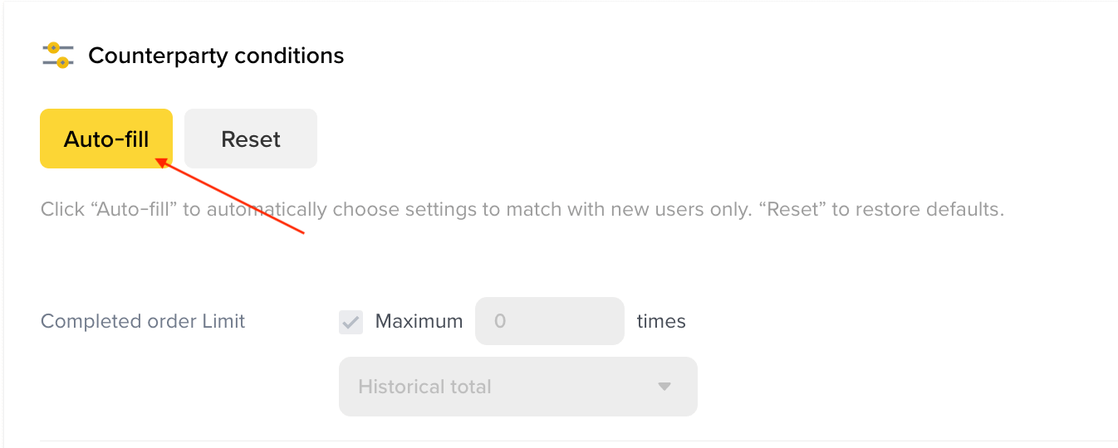Screen dimensions: 1118x448
Task: Click the Completed order Limit label
Action: point(143,321)
